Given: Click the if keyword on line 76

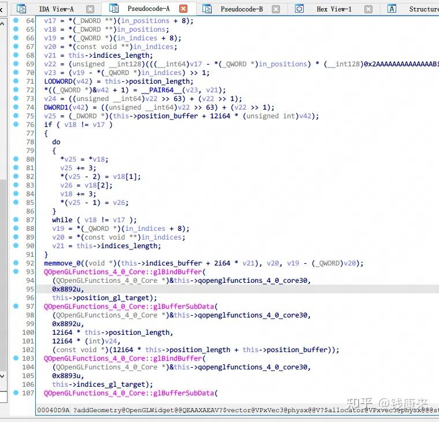Looking at the screenshot, I should [48, 125].
